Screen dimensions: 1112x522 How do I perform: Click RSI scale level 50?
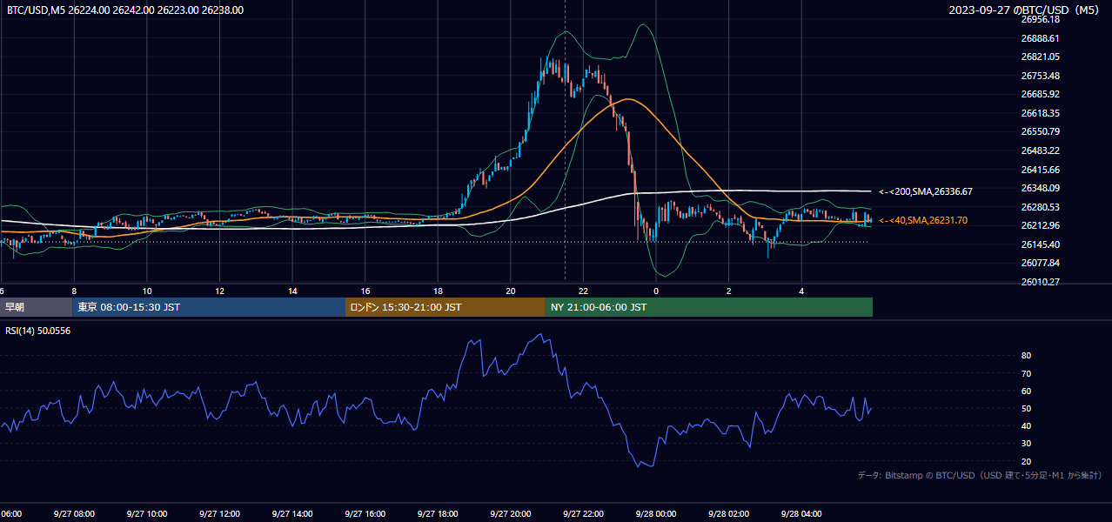coord(1026,408)
